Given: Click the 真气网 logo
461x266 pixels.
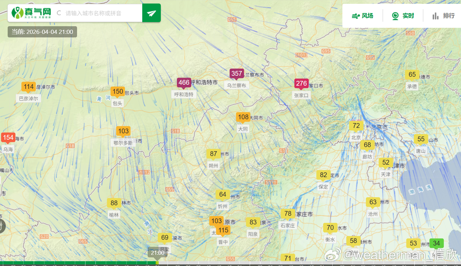Looking at the screenshot, I should (x=31, y=13).
